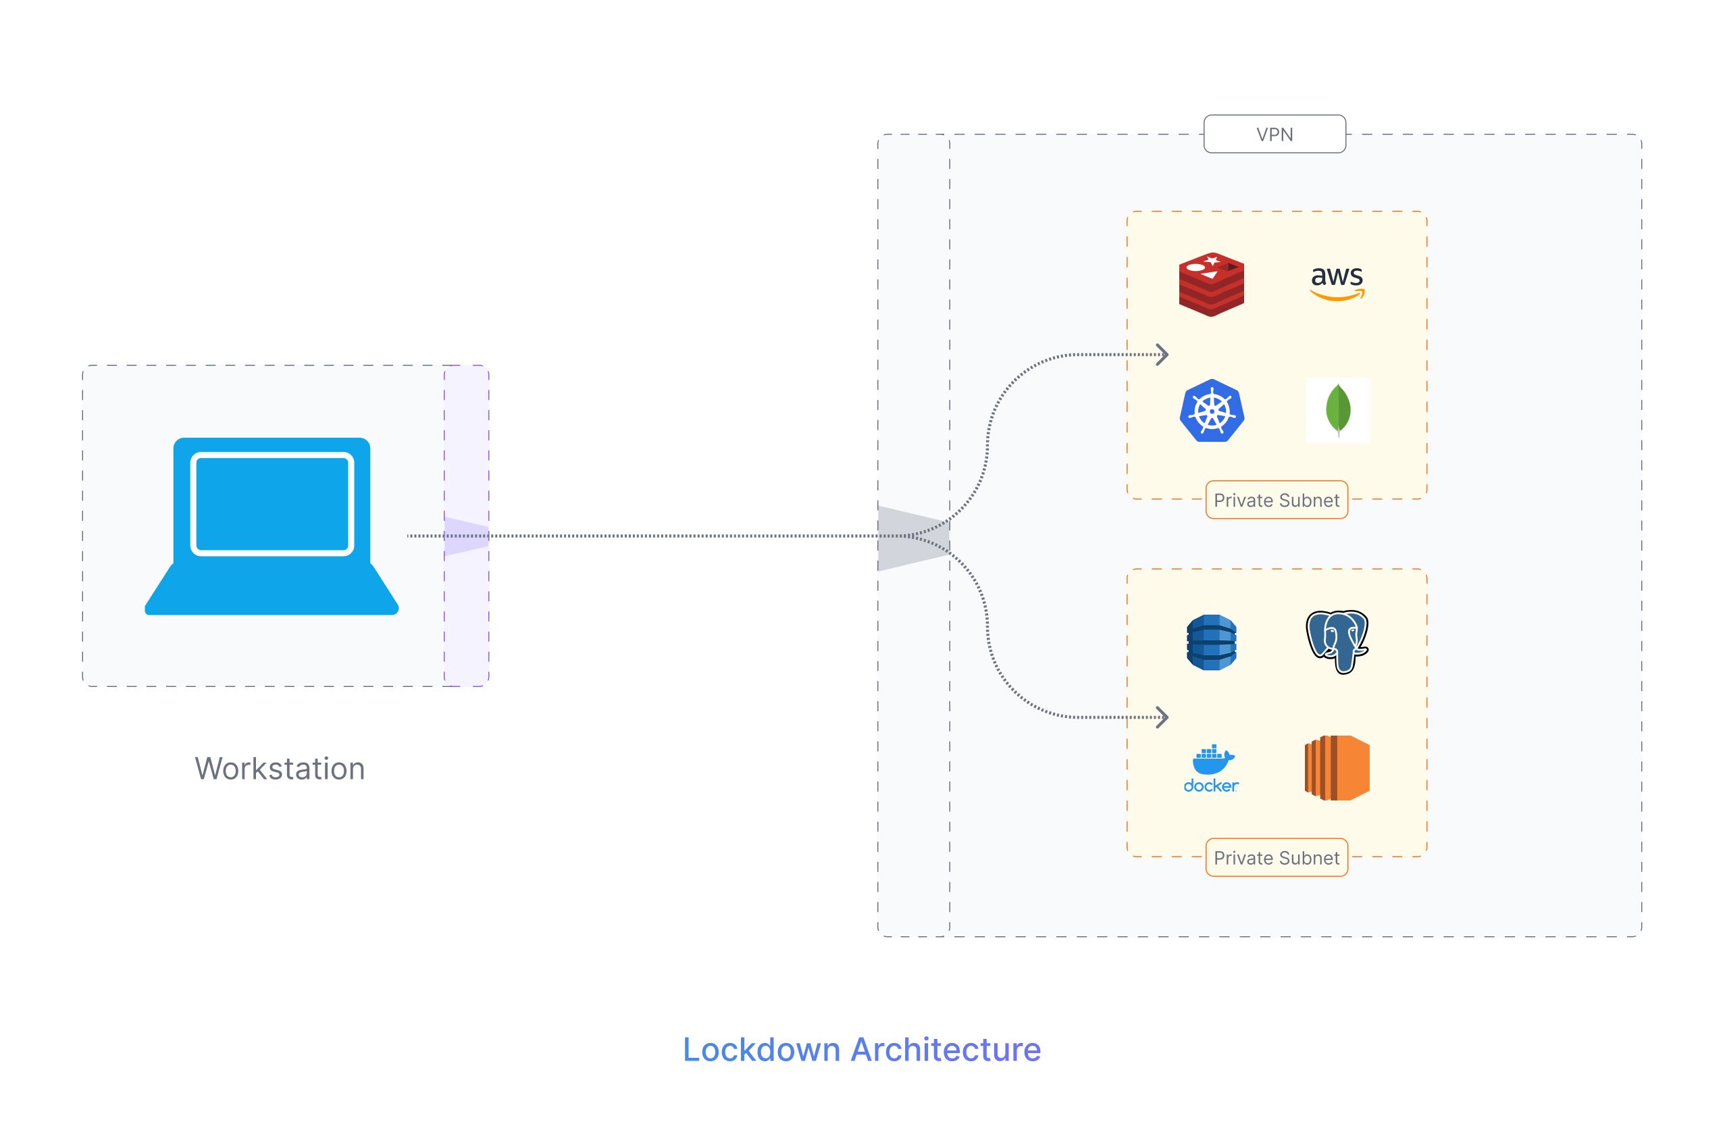Viewport: 1725px width, 1122px height.
Task: Click the Lockdown Architecture title
Action: pos(862,1050)
